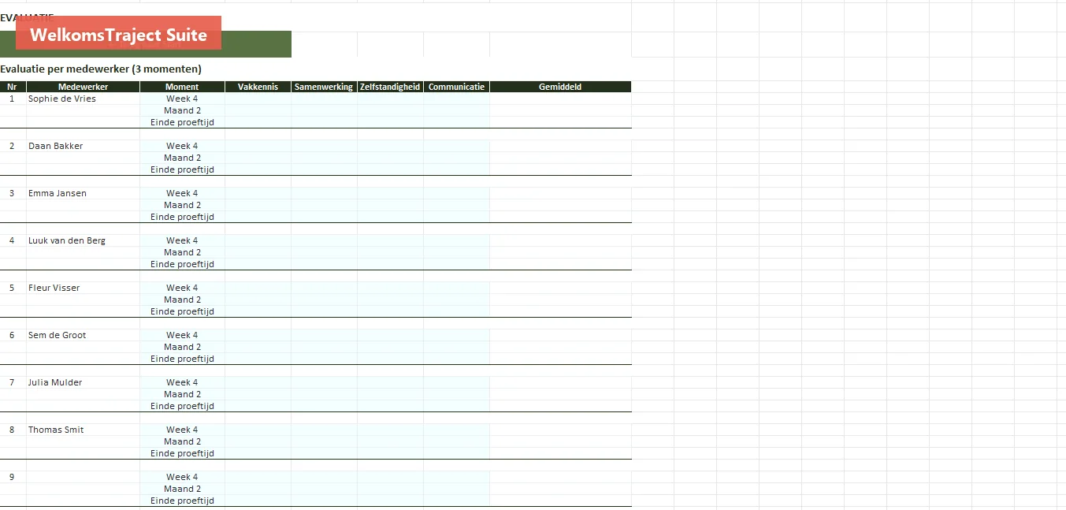Select the 'Nr' column header
The height and width of the screenshot is (510, 1066).
13,87
